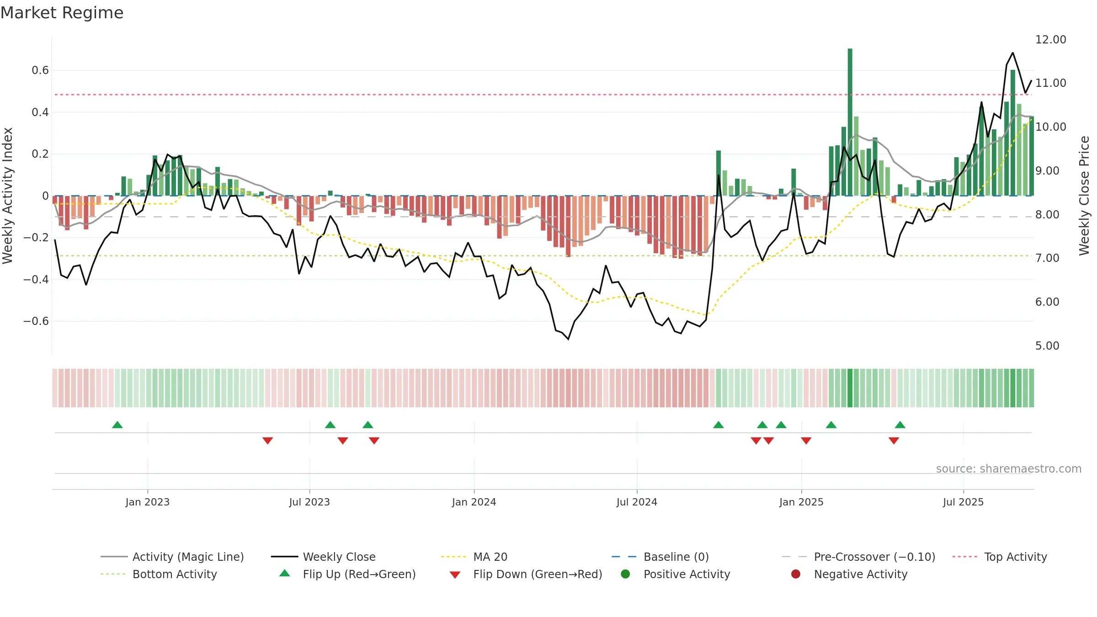Click the Flip Up marker just after Jan 2025
The height and width of the screenshot is (617, 1097).
click(x=831, y=425)
